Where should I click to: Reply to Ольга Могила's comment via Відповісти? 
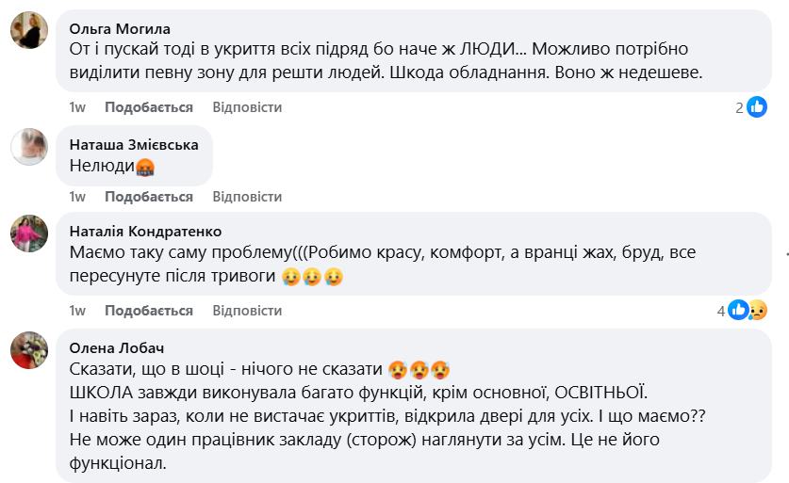click(247, 107)
